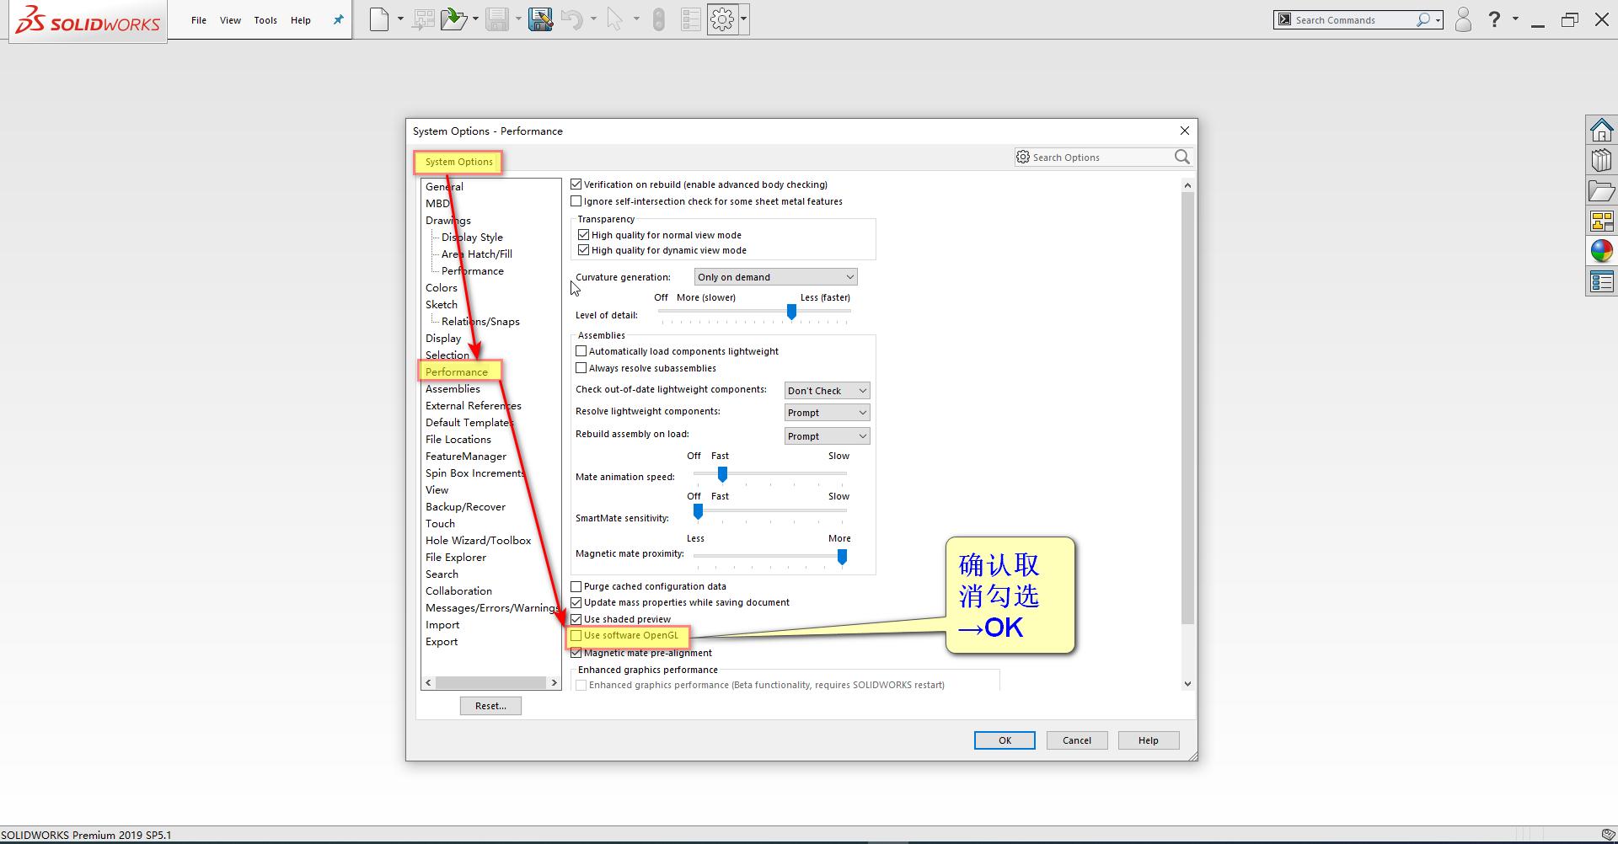Disable High quality for dynamic view mode
This screenshot has height=844, width=1618.
pyautogui.click(x=583, y=249)
